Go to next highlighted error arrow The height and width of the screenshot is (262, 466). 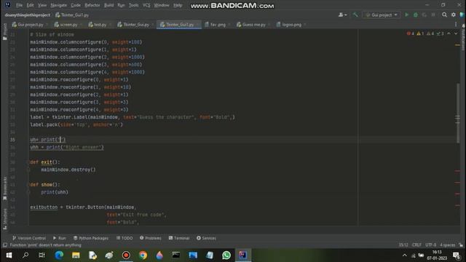coord(456,33)
